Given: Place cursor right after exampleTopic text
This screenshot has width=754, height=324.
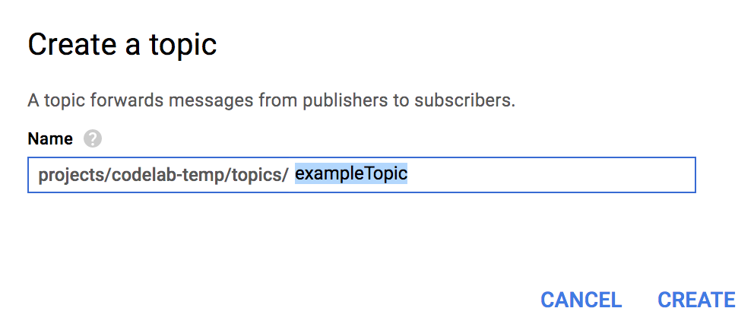Looking at the screenshot, I should tap(409, 175).
